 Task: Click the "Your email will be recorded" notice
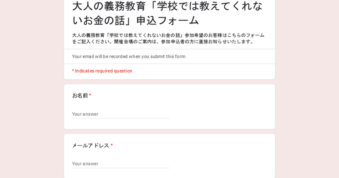coord(129,57)
